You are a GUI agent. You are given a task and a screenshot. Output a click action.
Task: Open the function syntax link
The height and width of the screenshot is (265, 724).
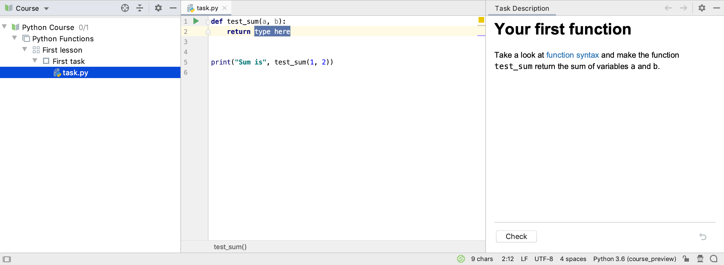pos(572,55)
